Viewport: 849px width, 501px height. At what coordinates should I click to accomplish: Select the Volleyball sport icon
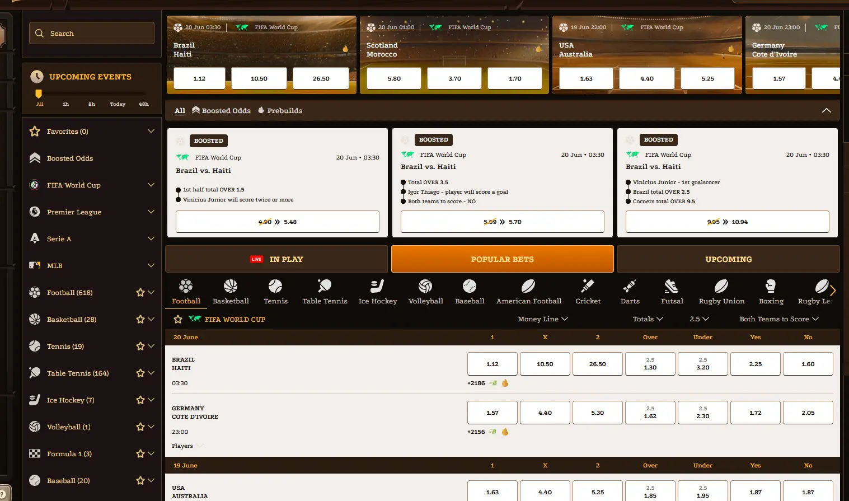pyautogui.click(x=425, y=287)
